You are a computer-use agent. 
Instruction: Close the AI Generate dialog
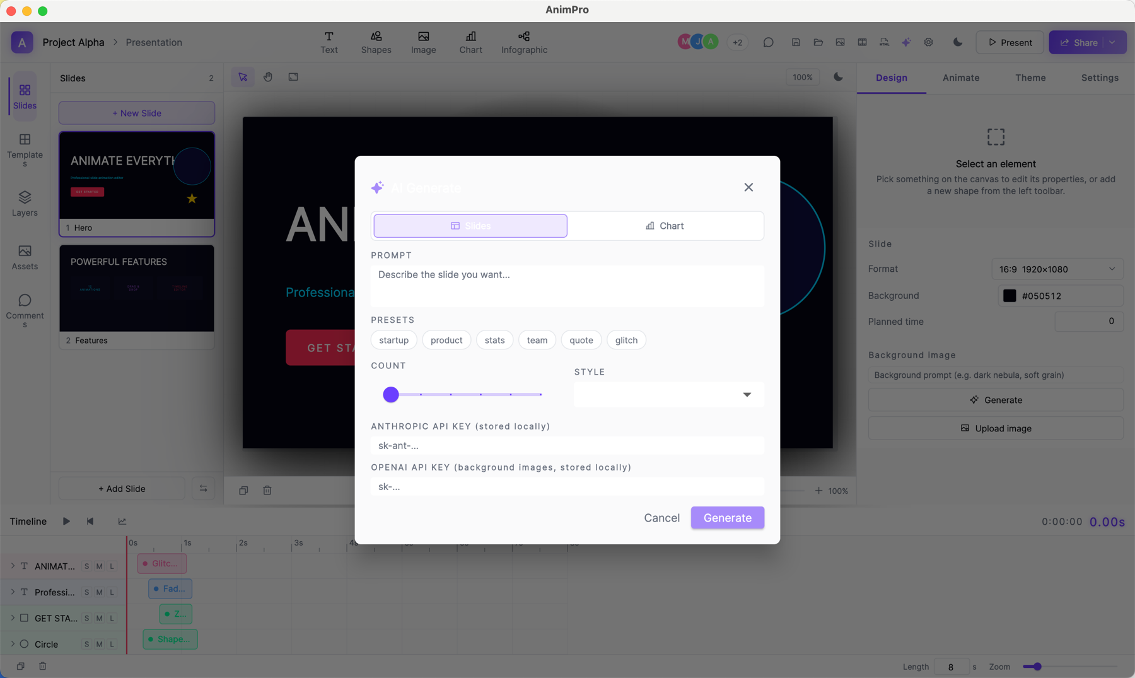tap(748, 187)
